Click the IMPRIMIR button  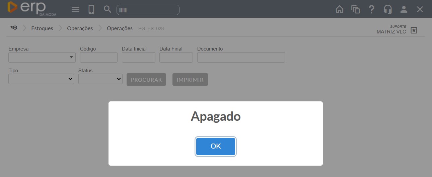190,80
